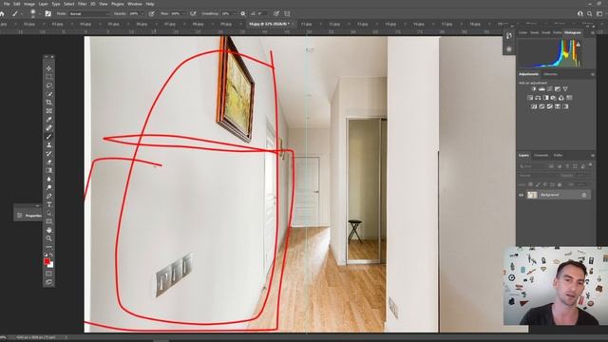
Task: Toggle pressure for size button
Action: [276, 13]
